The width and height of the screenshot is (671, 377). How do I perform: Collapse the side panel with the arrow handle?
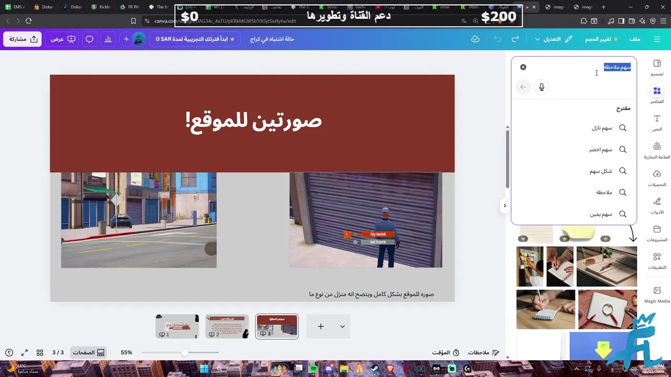[x=504, y=205]
